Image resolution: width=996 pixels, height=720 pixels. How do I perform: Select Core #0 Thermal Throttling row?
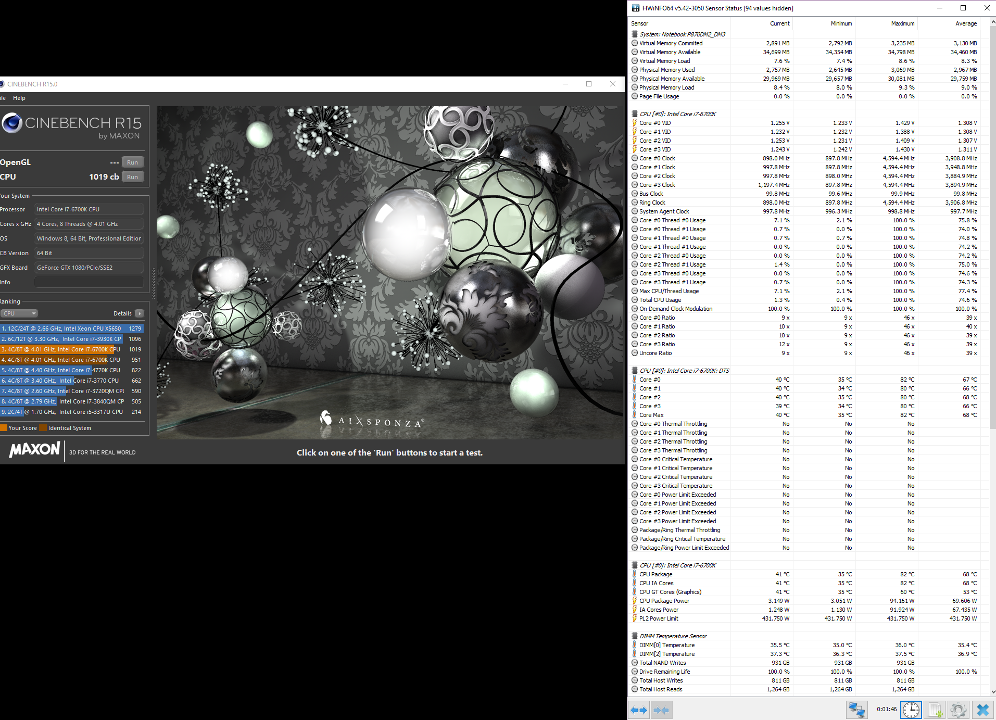[805, 424]
